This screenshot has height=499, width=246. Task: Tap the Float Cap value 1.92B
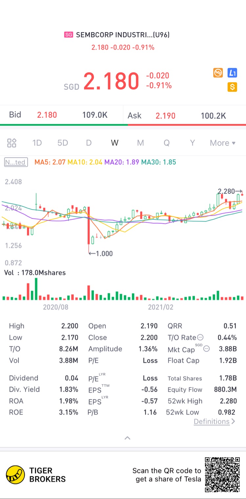[228, 361]
